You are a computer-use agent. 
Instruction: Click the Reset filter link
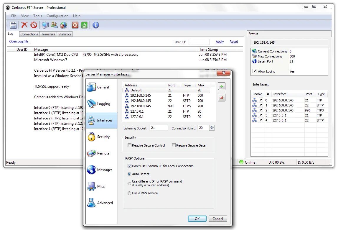pyautogui.click(x=234, y=42)
